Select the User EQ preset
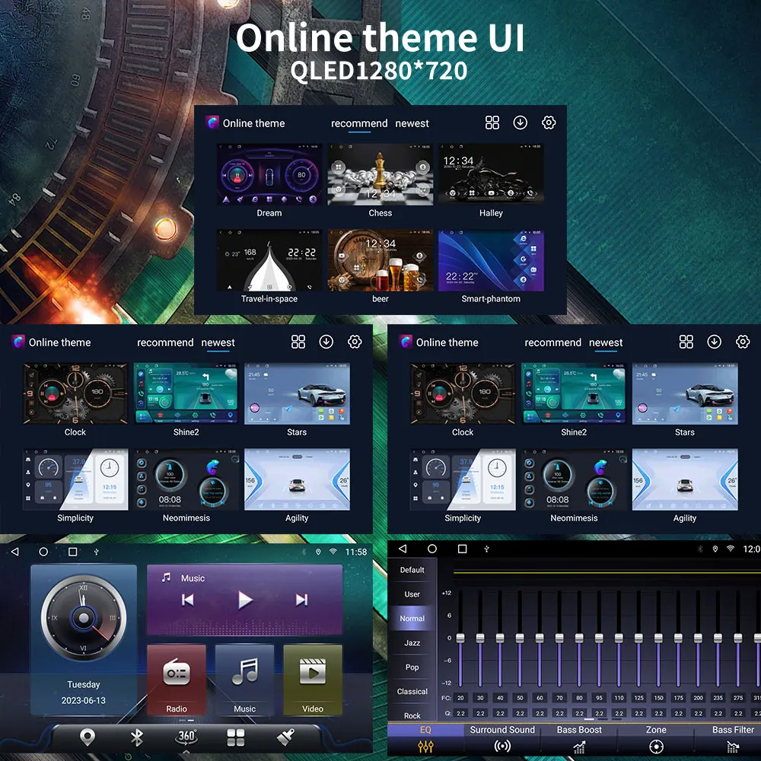This screenshot has height=761, width=761. click(x=412, y=594)
